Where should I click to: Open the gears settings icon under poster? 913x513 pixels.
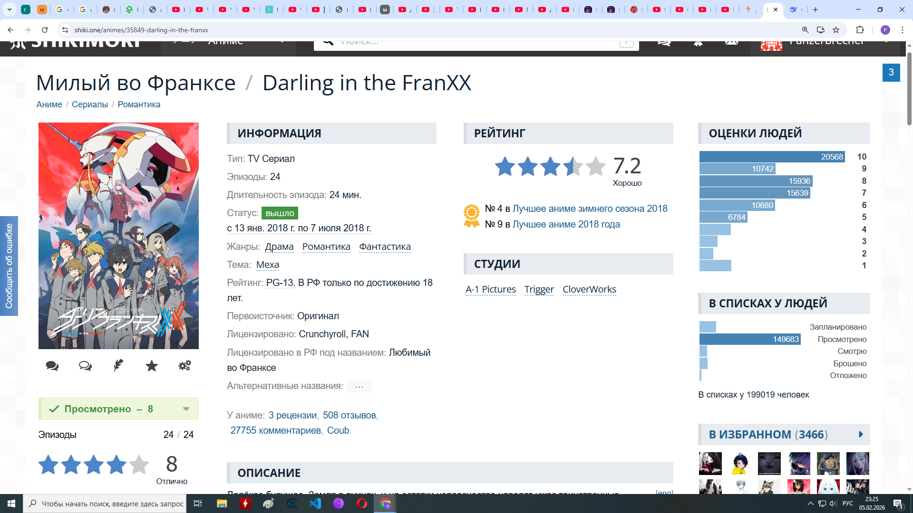[x=185, y=365]
